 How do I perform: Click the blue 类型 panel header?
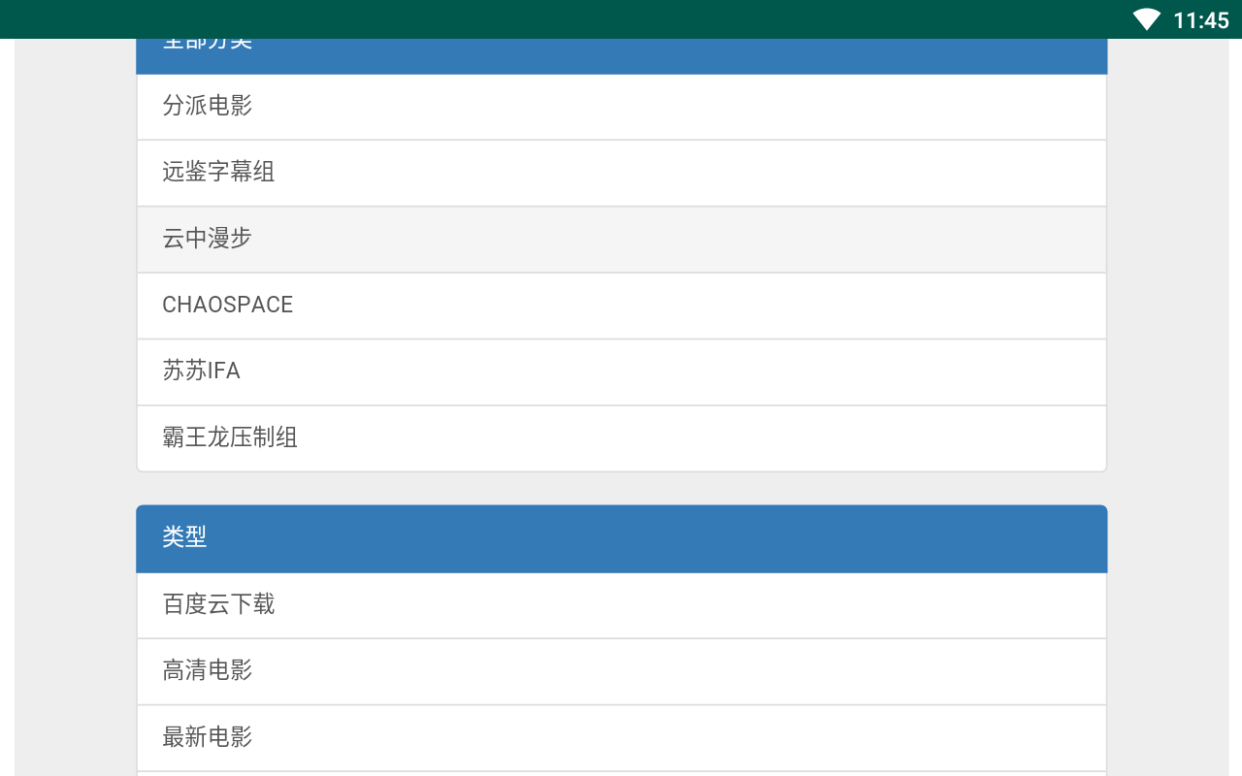(x=621, y=538)
